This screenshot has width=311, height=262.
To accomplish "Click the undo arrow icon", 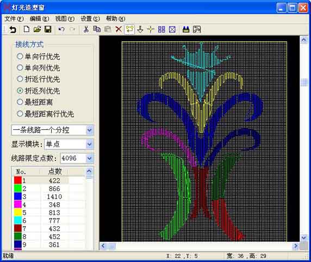I will point(61,29).
